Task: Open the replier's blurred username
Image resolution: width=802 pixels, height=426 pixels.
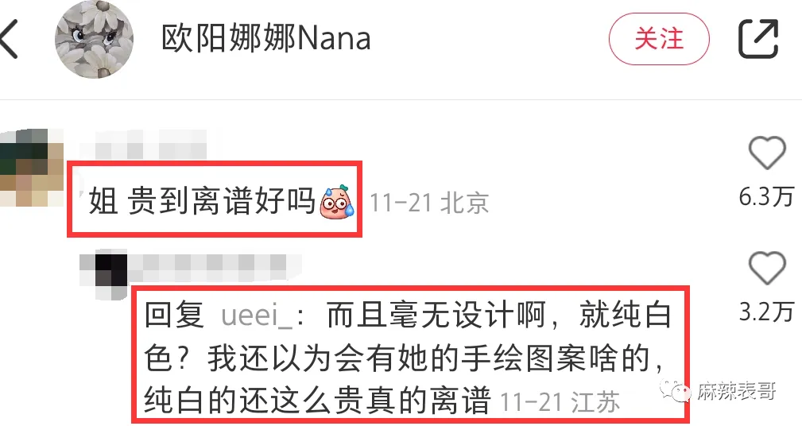Action: [x=214, y=266]
